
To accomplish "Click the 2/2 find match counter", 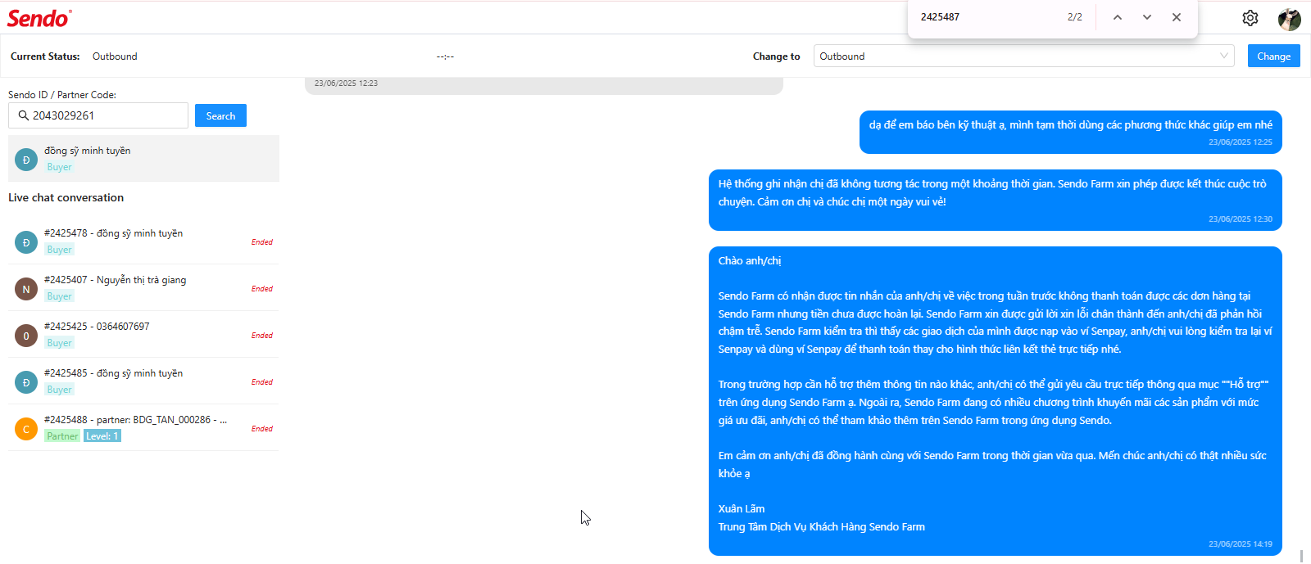I will tap(1075, 17).
